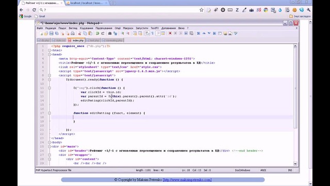
Task: Click editor vertical scrollbar up arrow
Action: tap(295, 46)
